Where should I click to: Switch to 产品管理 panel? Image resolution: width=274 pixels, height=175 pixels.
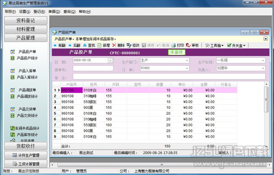point(26,38)
